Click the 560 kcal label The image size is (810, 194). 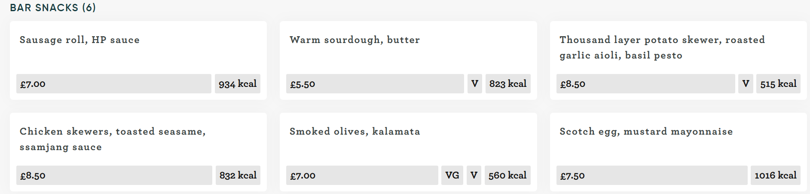pyautogui.click(x=507, y=176)
